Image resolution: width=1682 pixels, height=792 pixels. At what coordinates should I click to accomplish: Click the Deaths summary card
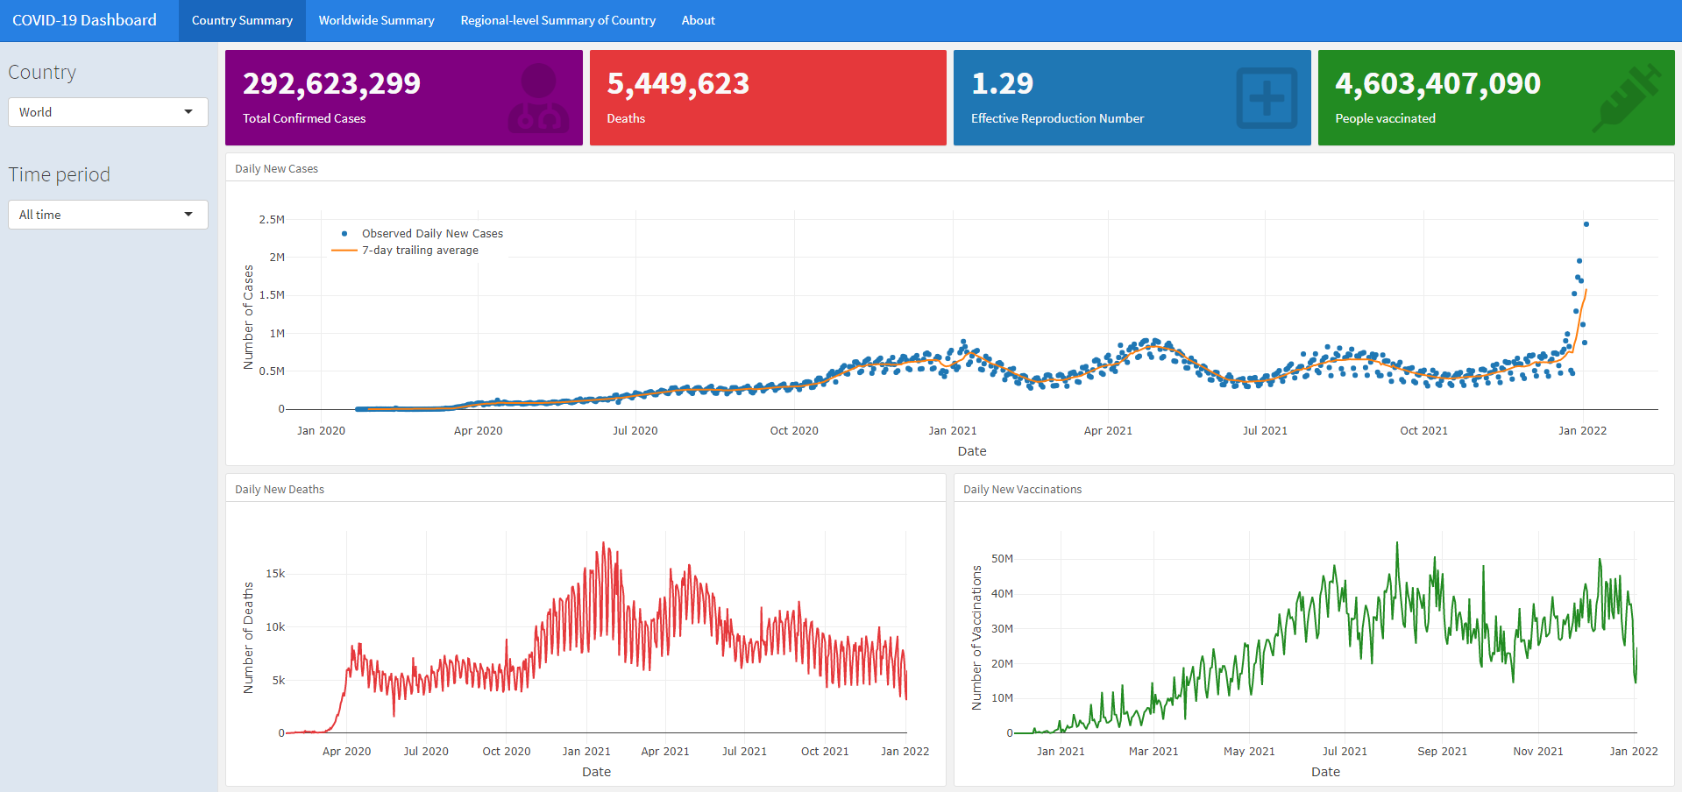point(768,97)
